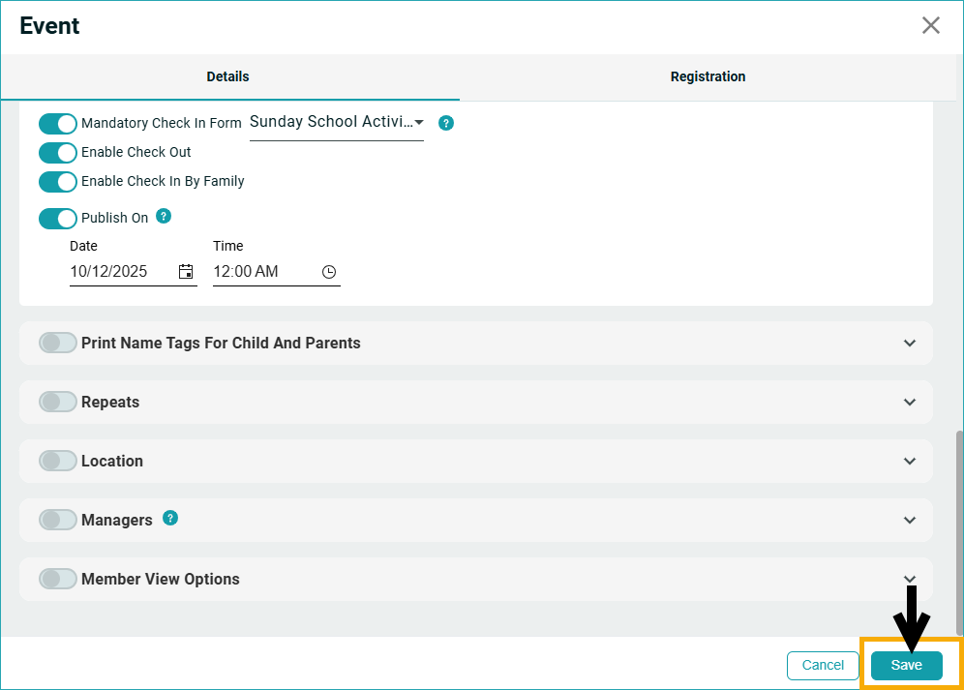Turn off Enable Check In By Family
This screenshot has width=964, height=690.
(x=58, y=182)
